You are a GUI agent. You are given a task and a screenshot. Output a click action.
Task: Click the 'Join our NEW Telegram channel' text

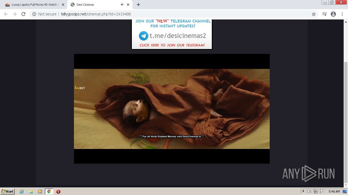click(173, 24)
